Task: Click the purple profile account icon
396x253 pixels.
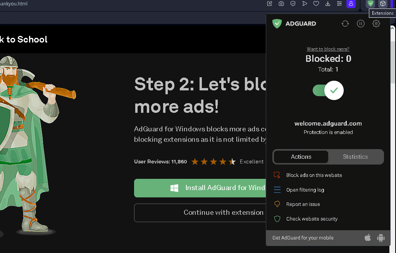Action: [x=351, y=4]
